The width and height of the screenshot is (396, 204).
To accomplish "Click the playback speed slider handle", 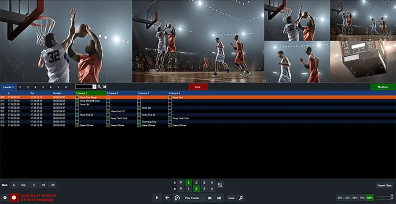I will point(392,197).
